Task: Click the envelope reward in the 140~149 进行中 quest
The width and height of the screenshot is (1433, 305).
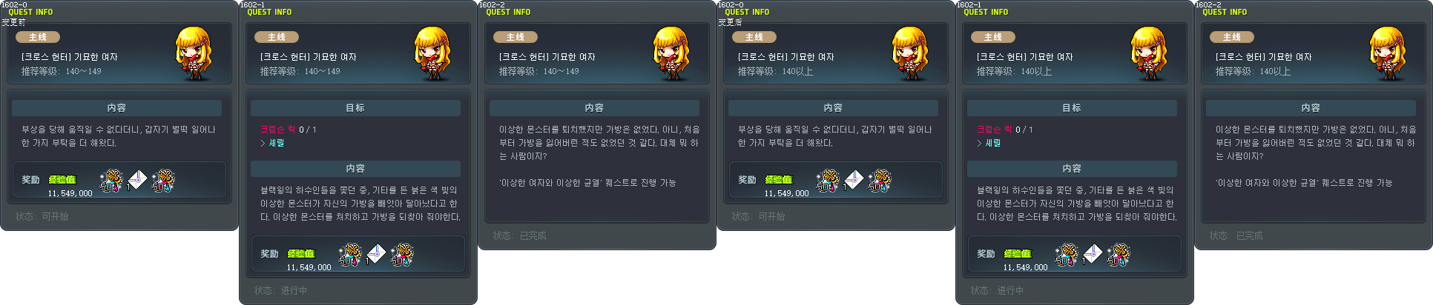Action: [376, 254]
